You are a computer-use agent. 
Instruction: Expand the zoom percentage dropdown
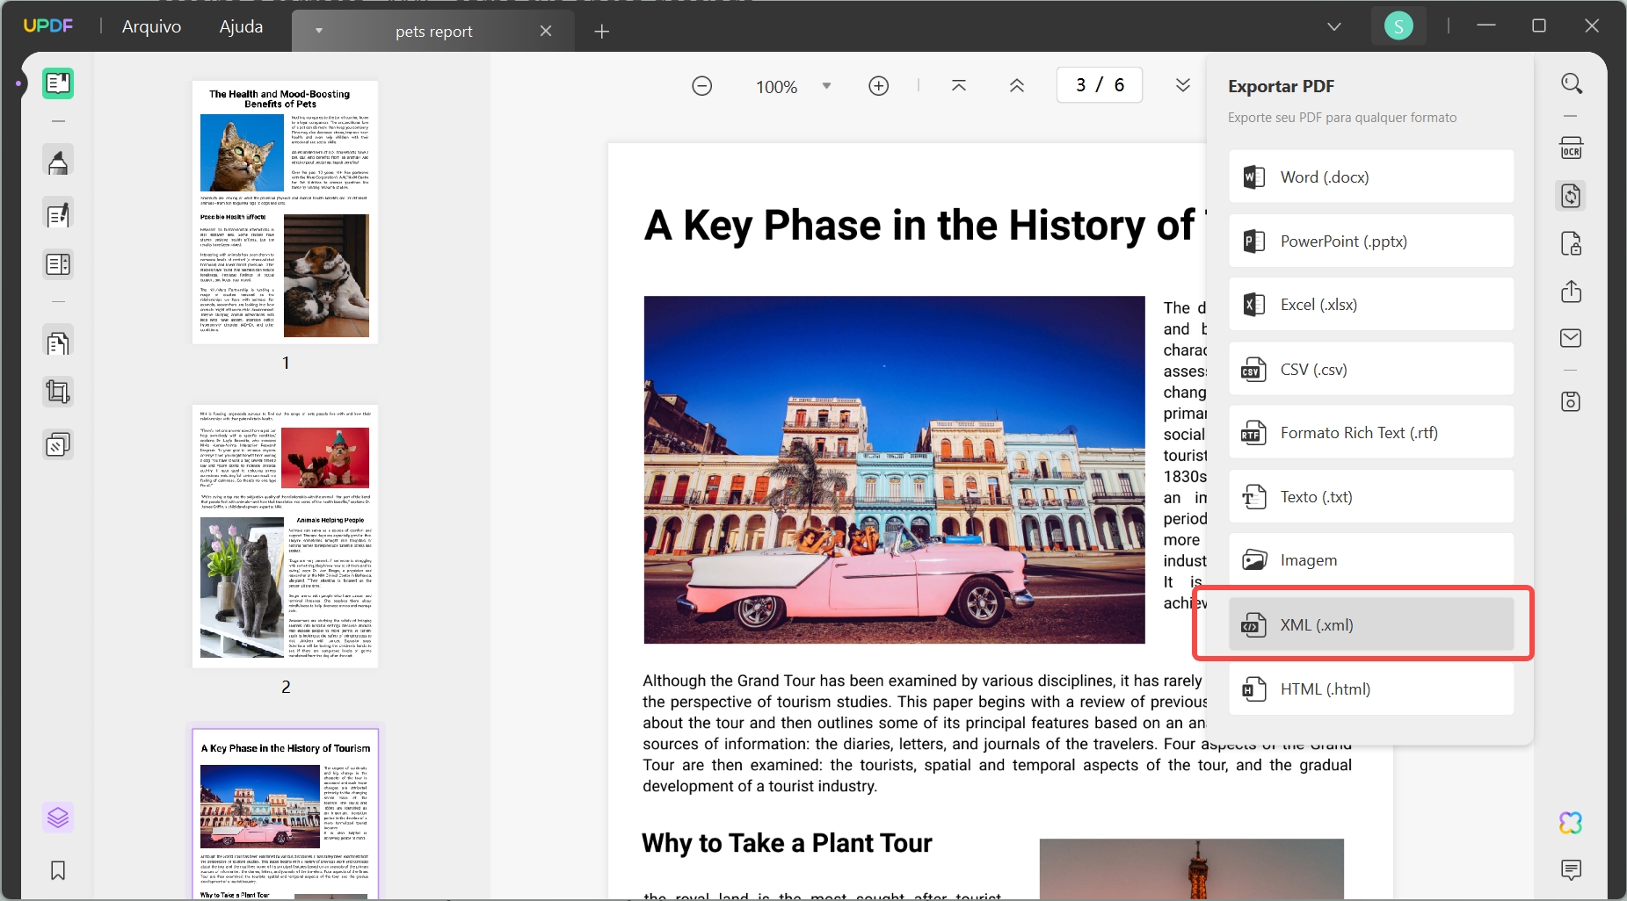[826, 86]
